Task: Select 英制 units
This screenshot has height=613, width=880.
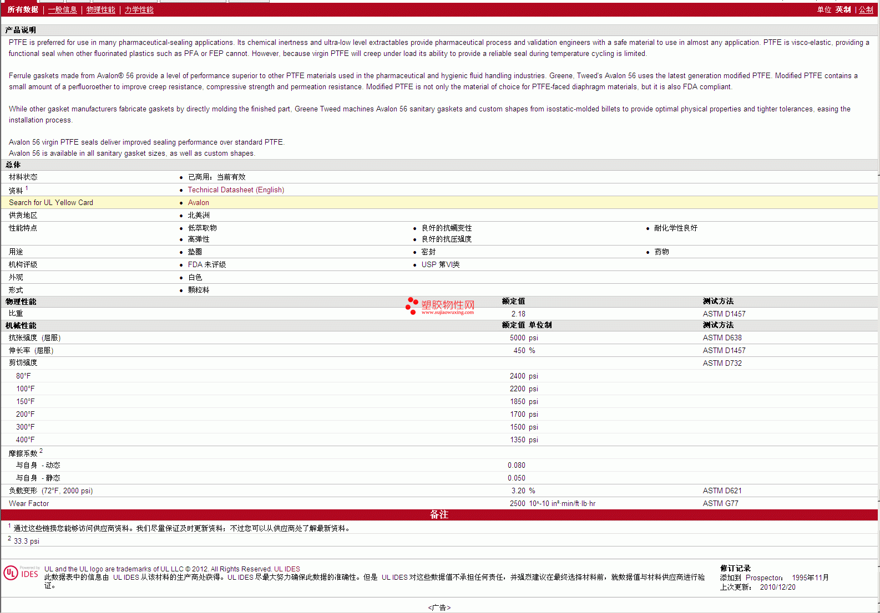Action: coord(843,10)
